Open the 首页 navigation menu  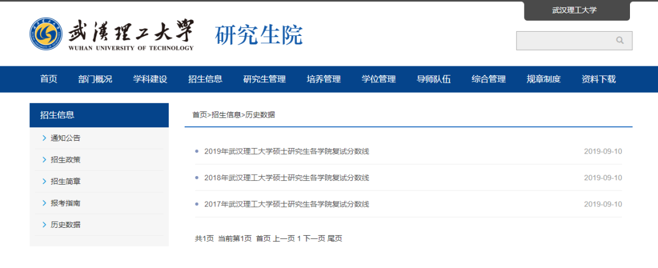click(49, 79)
